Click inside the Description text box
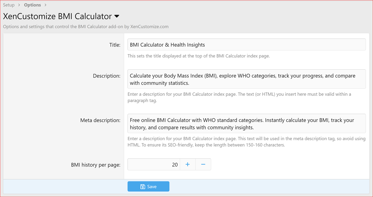Screen dimensions: 373x197 [246, 79]
